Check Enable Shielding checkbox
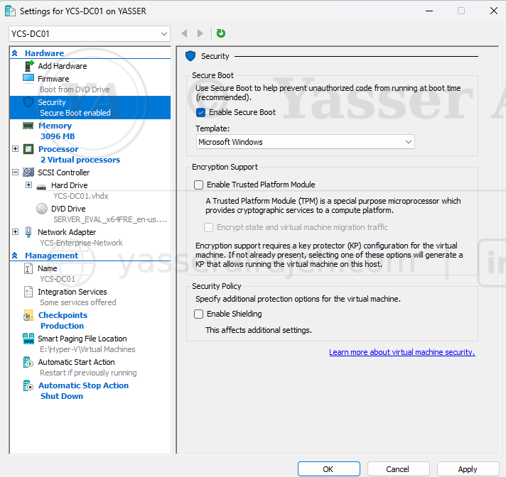 pos(198,314)
